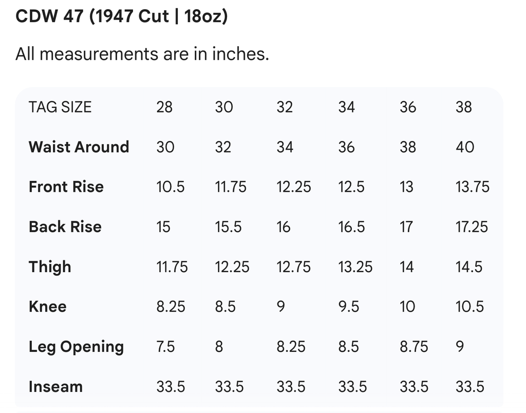This screenshot has width=526, height=413.
Task: Click the 9.5 Knee measurement cell
Action: tap(349, 307)
